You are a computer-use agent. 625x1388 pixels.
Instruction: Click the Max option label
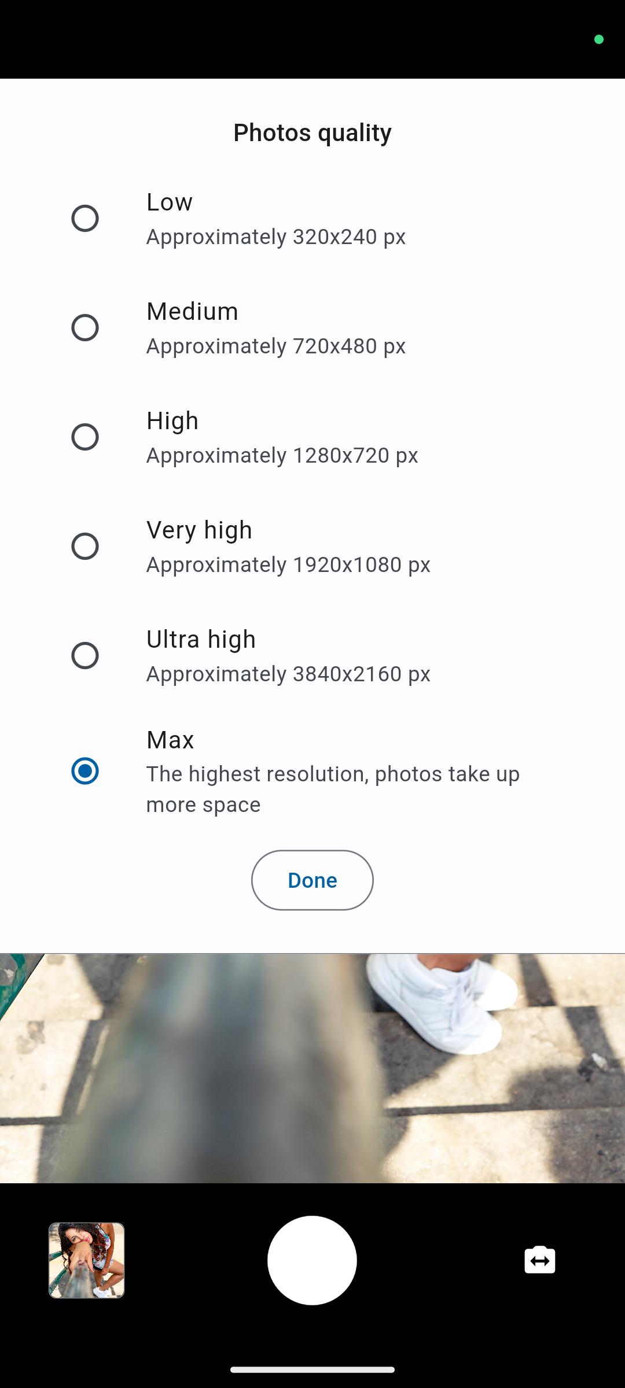click(x=170, y=740)
